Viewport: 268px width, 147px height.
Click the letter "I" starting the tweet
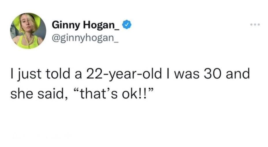(12, 74)
